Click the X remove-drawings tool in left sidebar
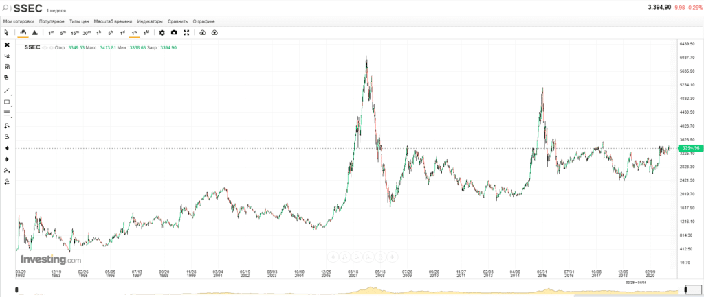This screenshot has height=297, width=704. pos(7,45)
